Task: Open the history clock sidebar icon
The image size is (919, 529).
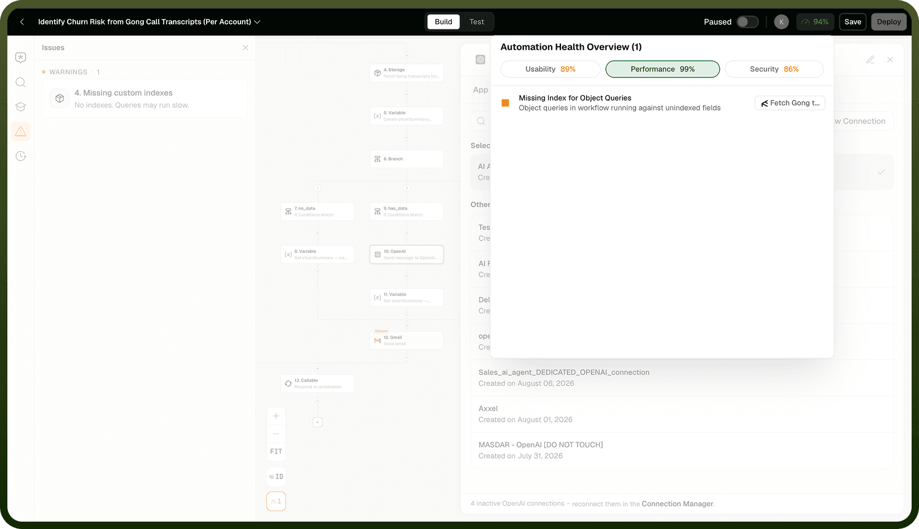Action: (20, 156)
